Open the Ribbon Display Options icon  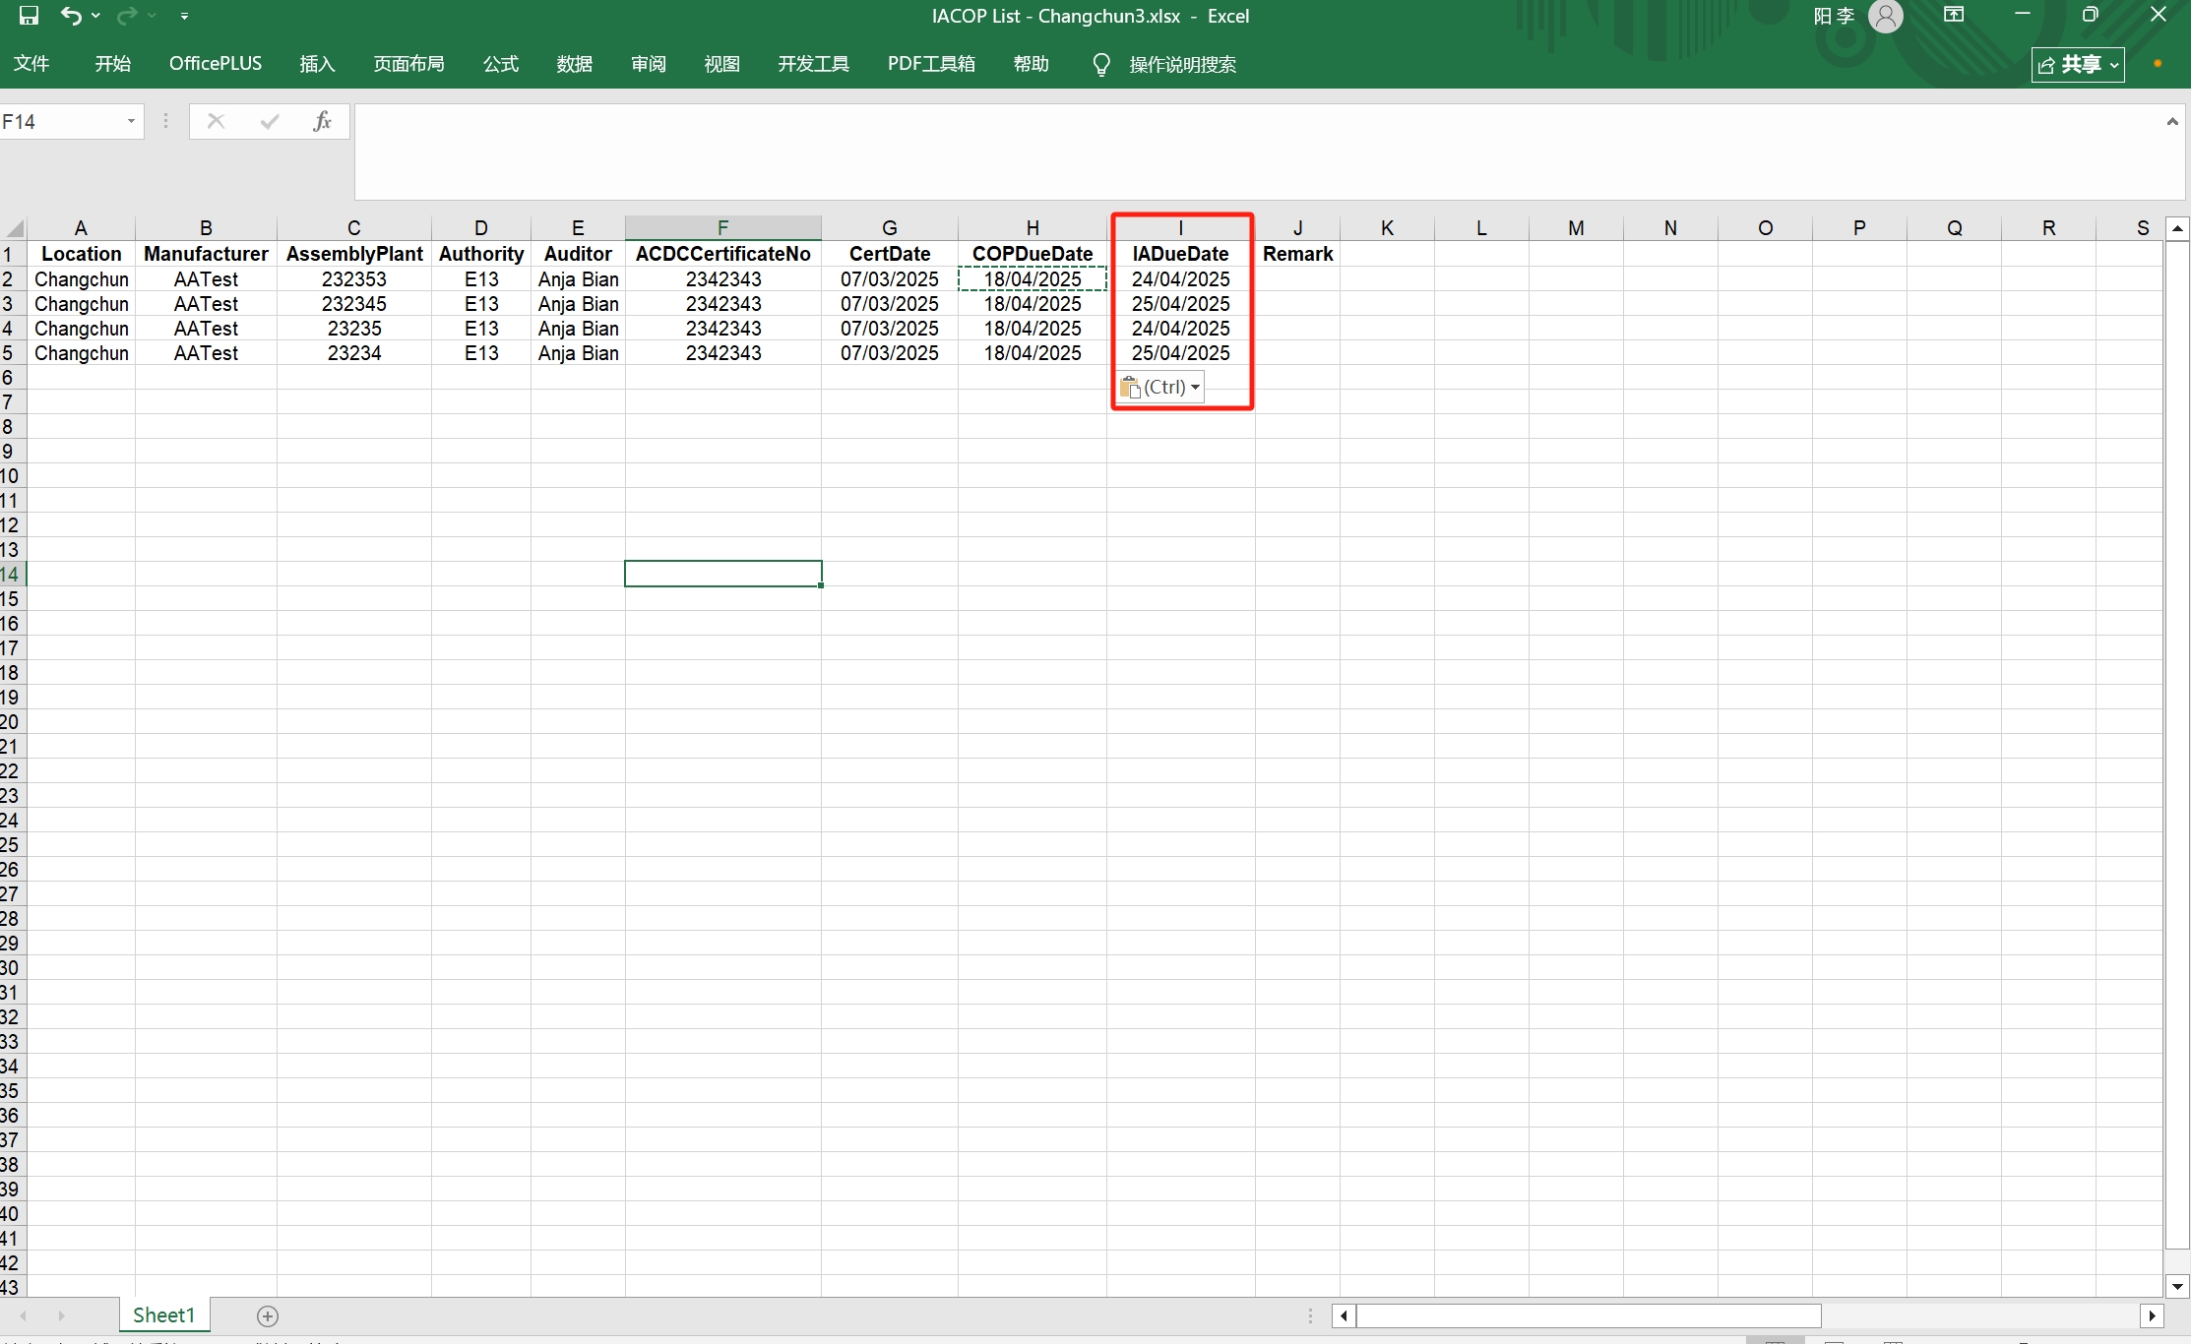(1954, 15)
